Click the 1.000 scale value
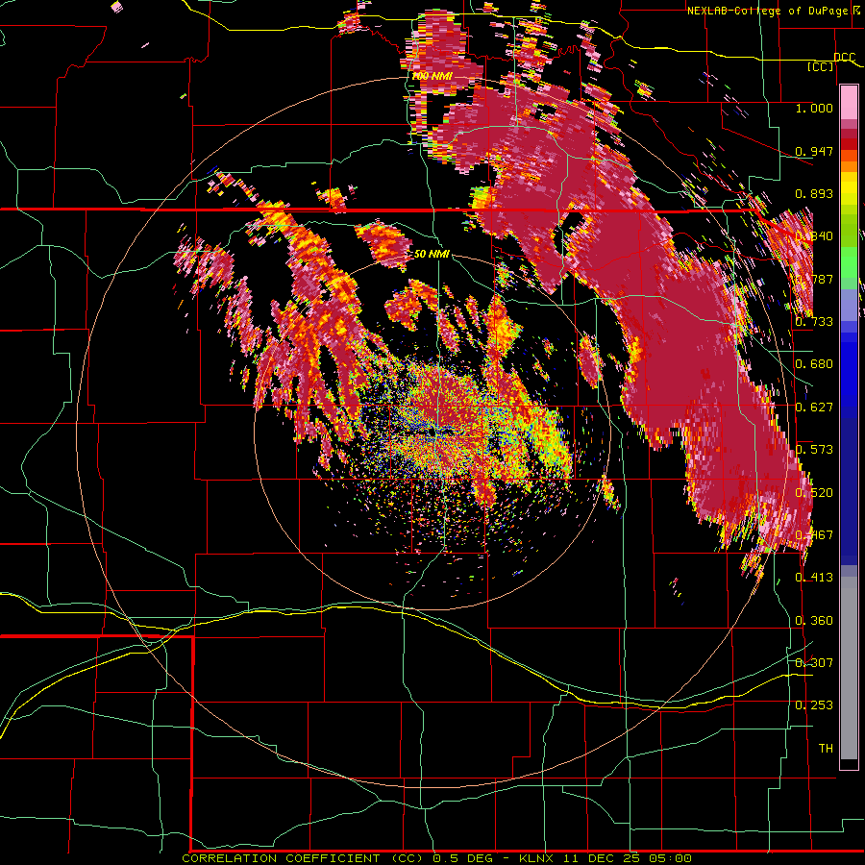 [814, 108]
